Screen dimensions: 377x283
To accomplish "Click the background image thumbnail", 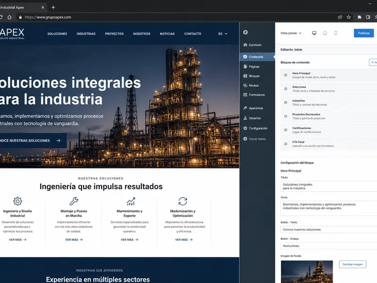I will (307, 272).
